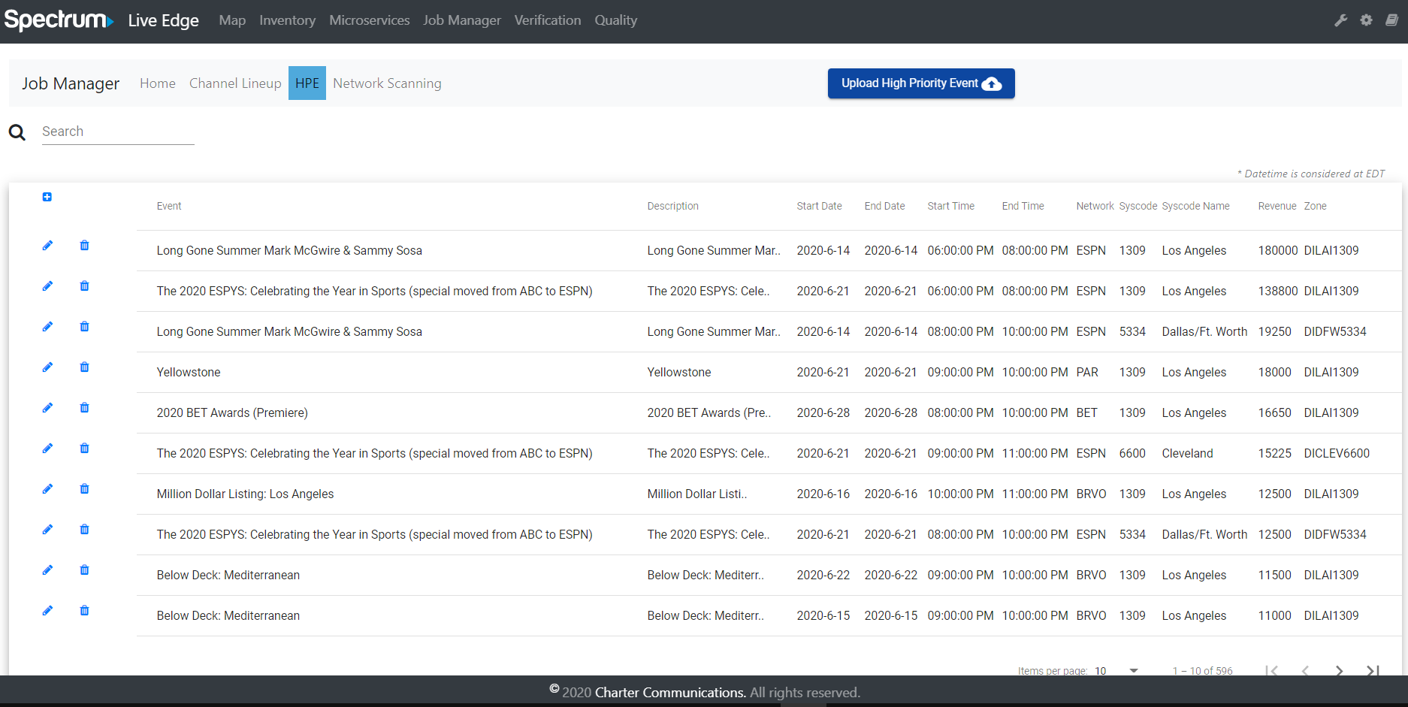
Task: Click the 1 – 10 of 596 range label
Action: coord(1202,670)
